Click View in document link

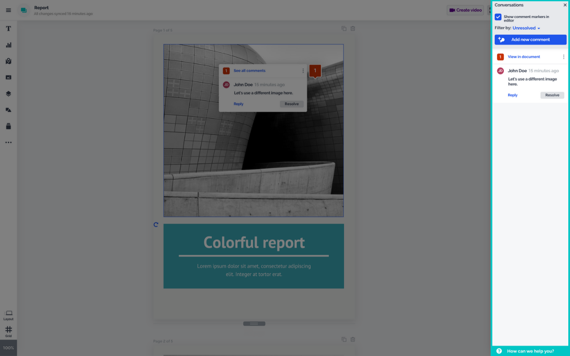[x=524, y=57]
